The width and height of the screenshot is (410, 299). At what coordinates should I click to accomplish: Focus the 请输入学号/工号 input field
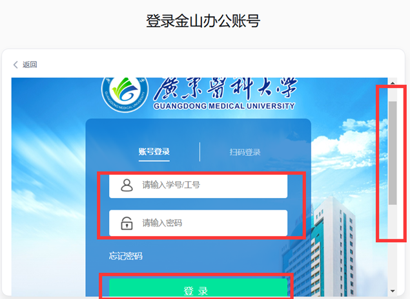tap(198, 186)
